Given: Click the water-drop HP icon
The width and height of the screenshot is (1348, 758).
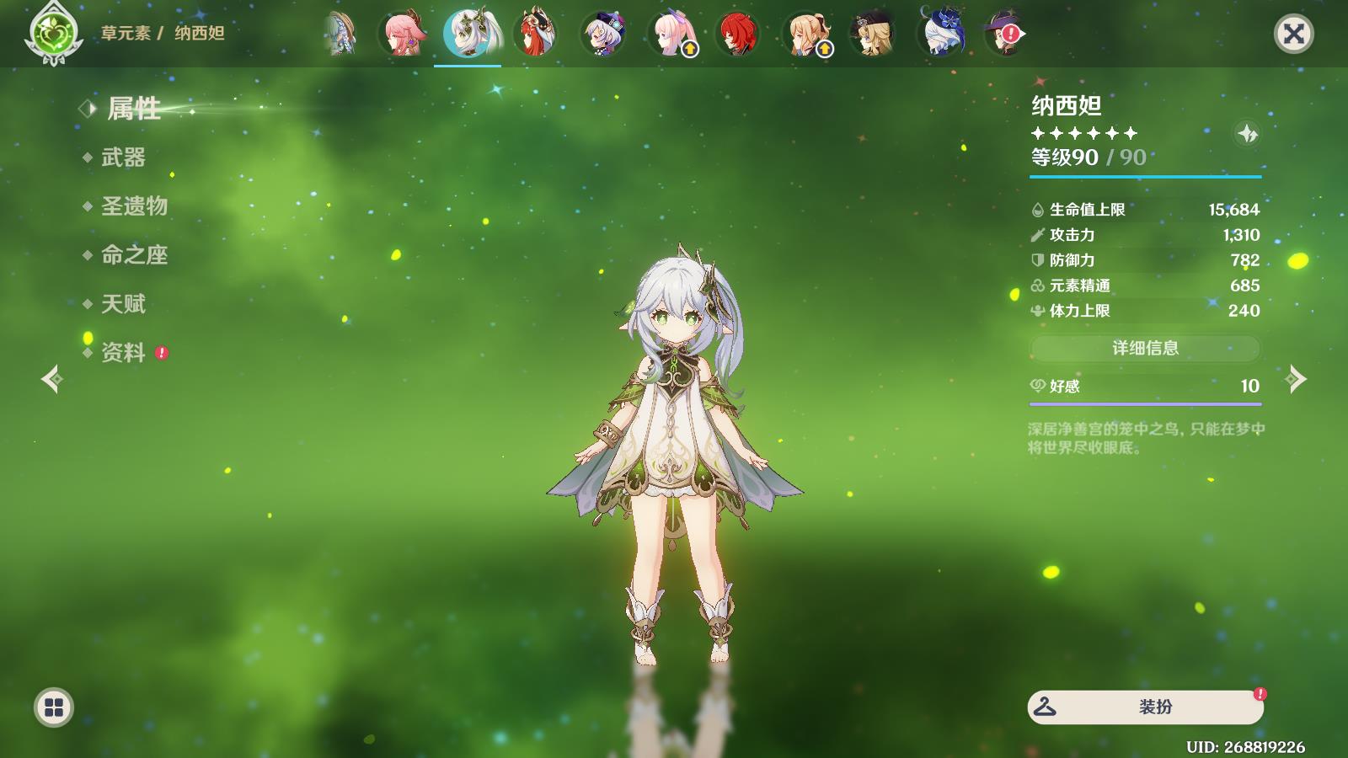Looking at the screenshot, I should point(1038,210).
